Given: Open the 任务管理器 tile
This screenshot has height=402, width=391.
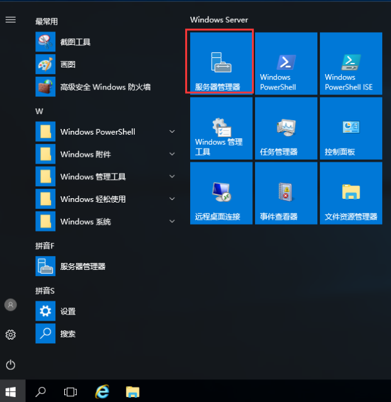Looking at the screenshot, I should click(x=286, y=128).
